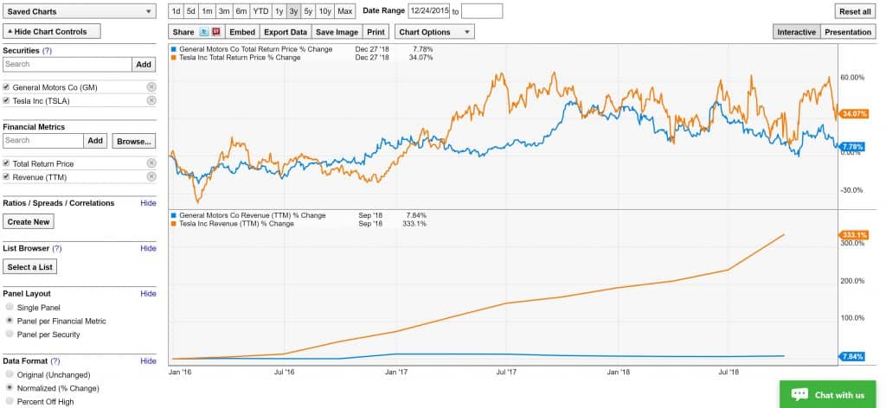This screenshot has width=886, height=408.
Task: Edit Date Range start date field
Action: pos(429,10)
